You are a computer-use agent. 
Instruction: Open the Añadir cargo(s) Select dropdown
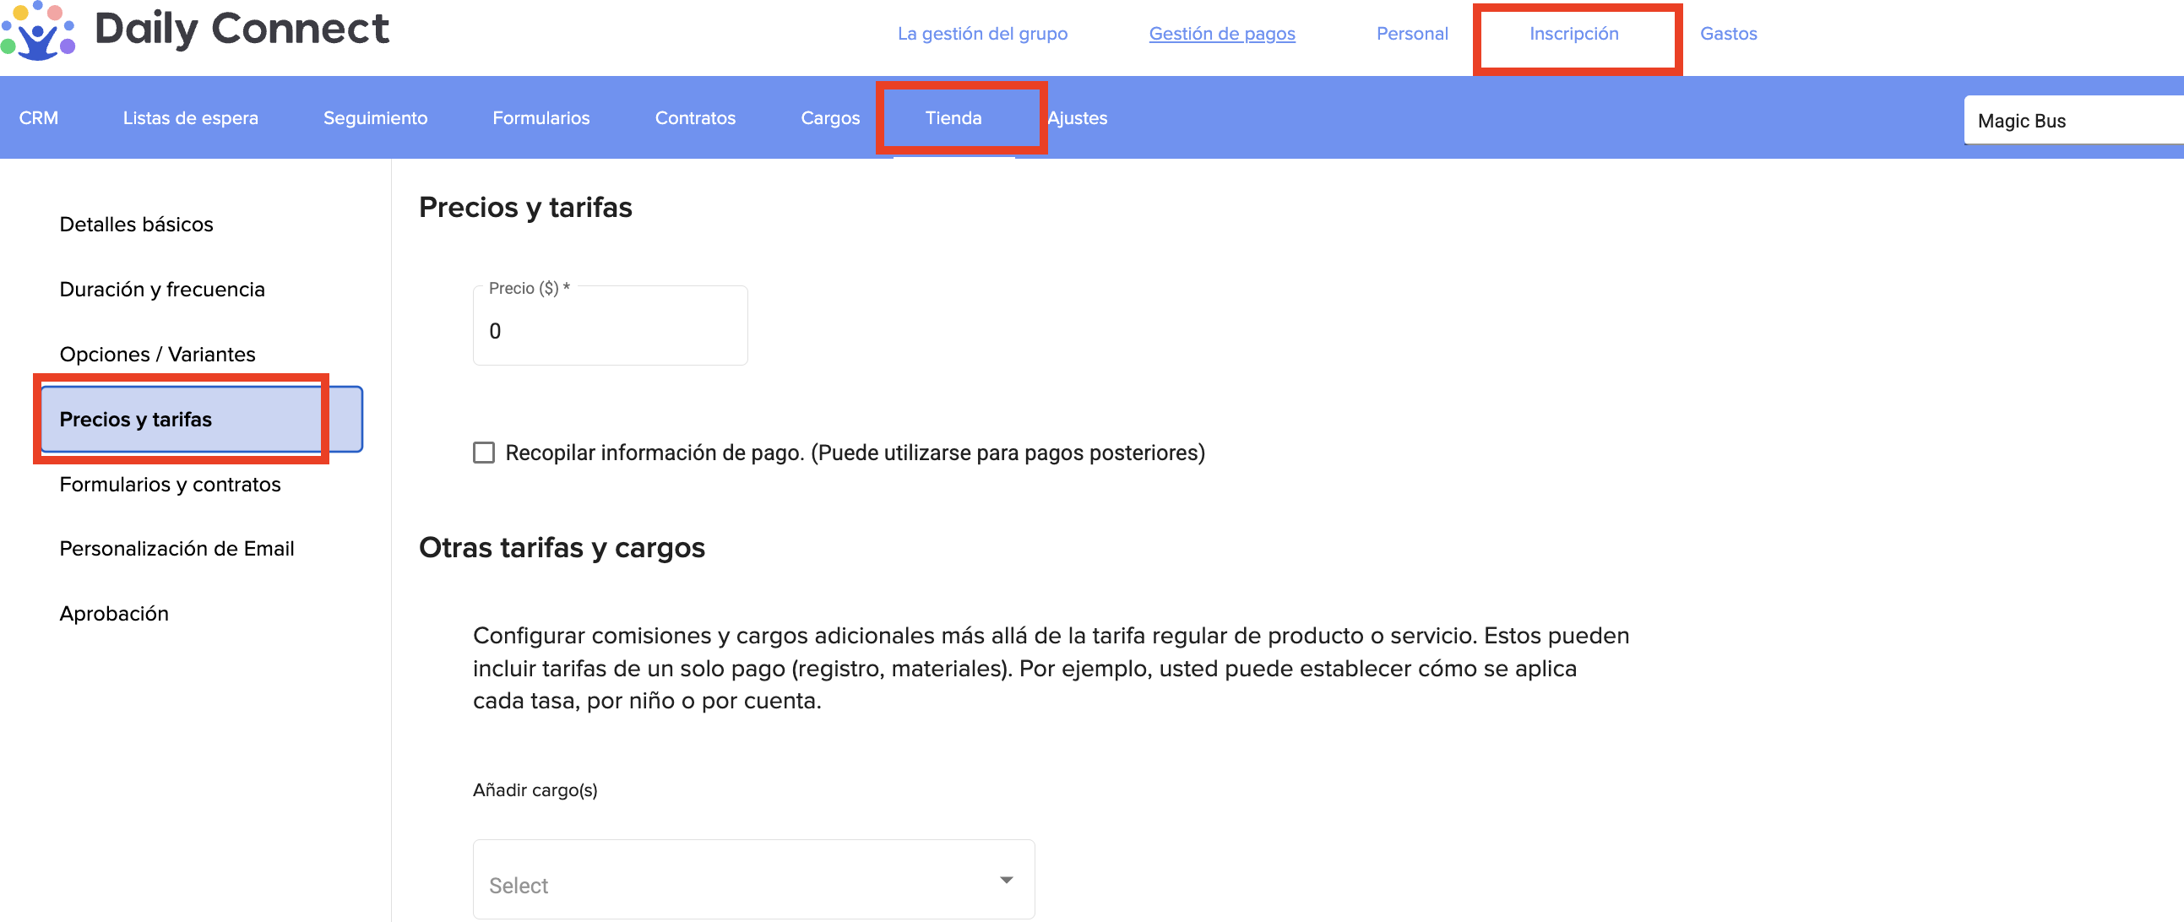(x=752, y=883)
